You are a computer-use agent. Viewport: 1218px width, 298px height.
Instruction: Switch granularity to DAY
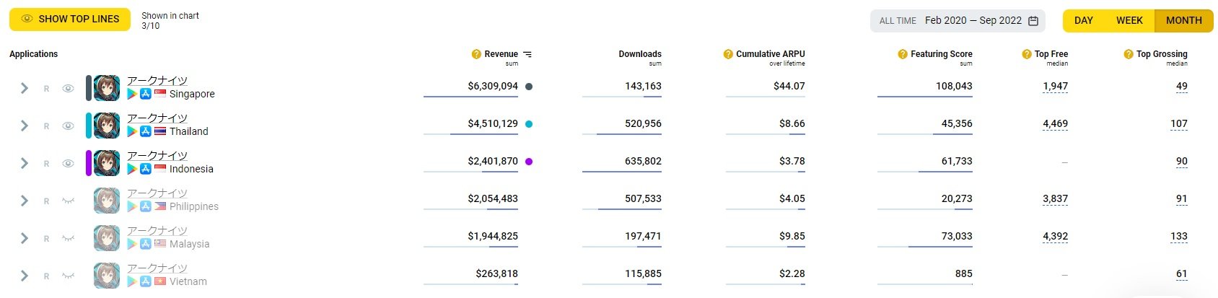(1083, 21)
